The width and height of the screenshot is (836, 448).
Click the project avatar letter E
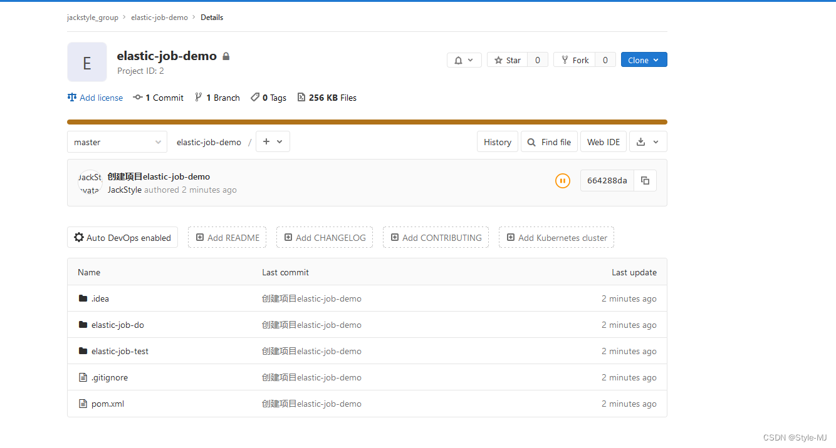(87, 62)
